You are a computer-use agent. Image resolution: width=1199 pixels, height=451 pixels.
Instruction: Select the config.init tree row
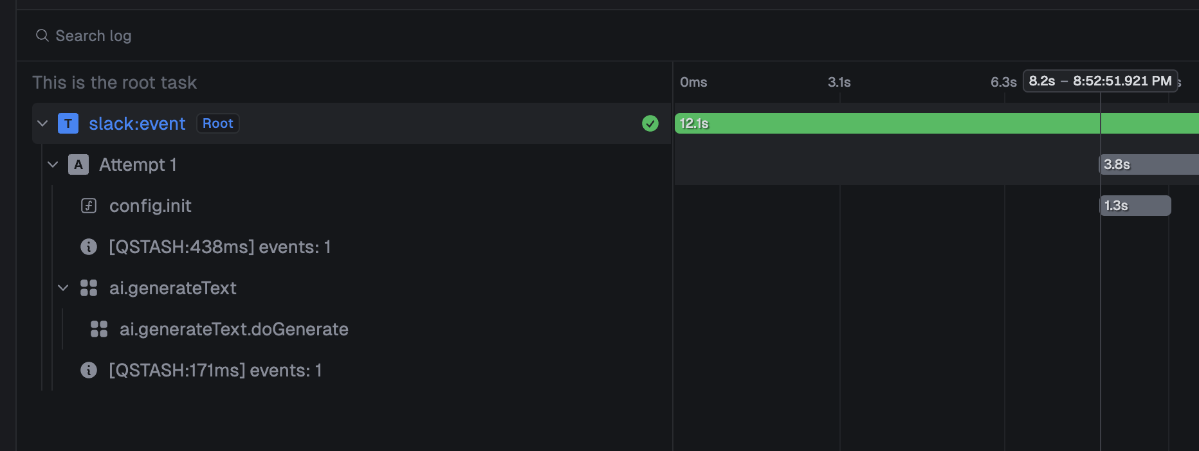pyautogui.click(x=351, y=206)
